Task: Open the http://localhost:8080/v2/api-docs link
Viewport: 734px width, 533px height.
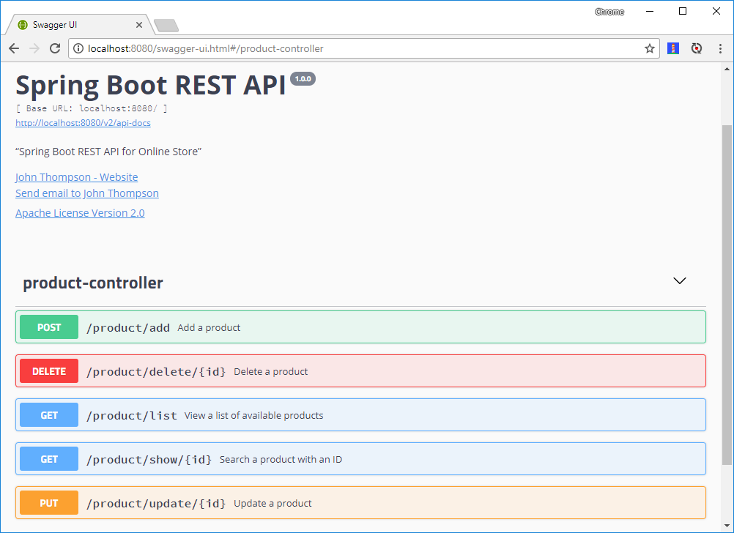Action: pos(83,123)
